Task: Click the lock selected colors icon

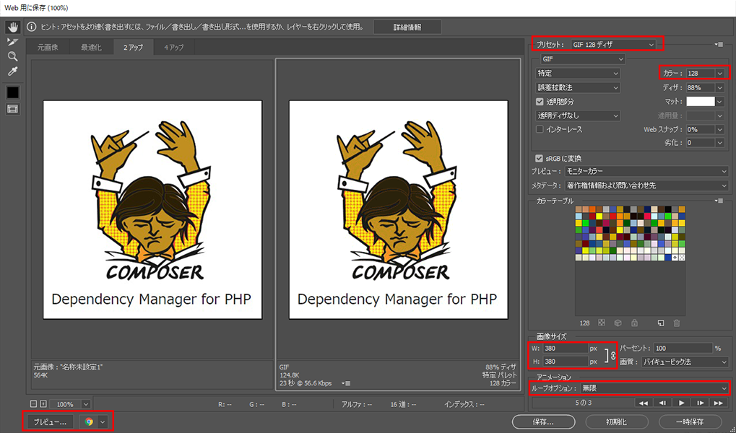Action: [x=634, y=323]
